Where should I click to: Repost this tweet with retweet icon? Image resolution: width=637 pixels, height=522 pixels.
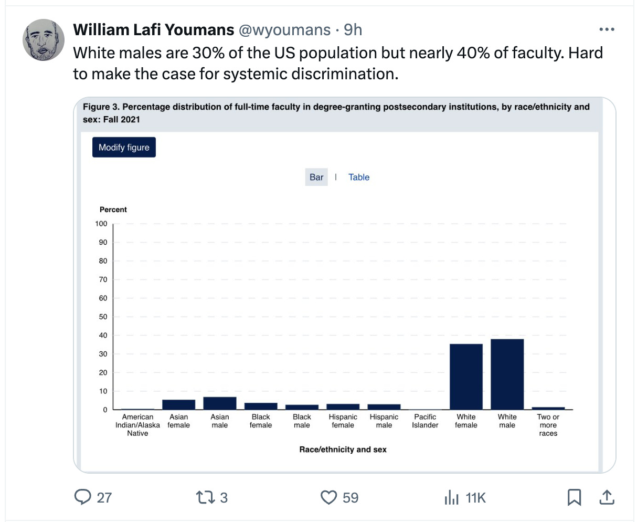[x=203, y=497]
